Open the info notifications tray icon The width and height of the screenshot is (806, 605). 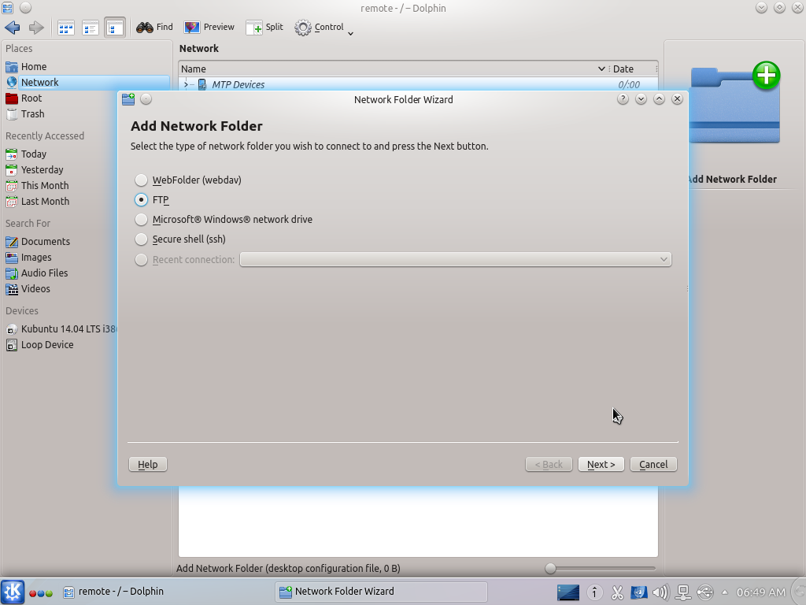point(595,592)
